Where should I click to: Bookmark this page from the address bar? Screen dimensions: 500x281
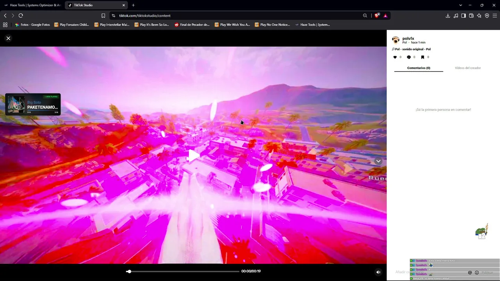(103, 16)
